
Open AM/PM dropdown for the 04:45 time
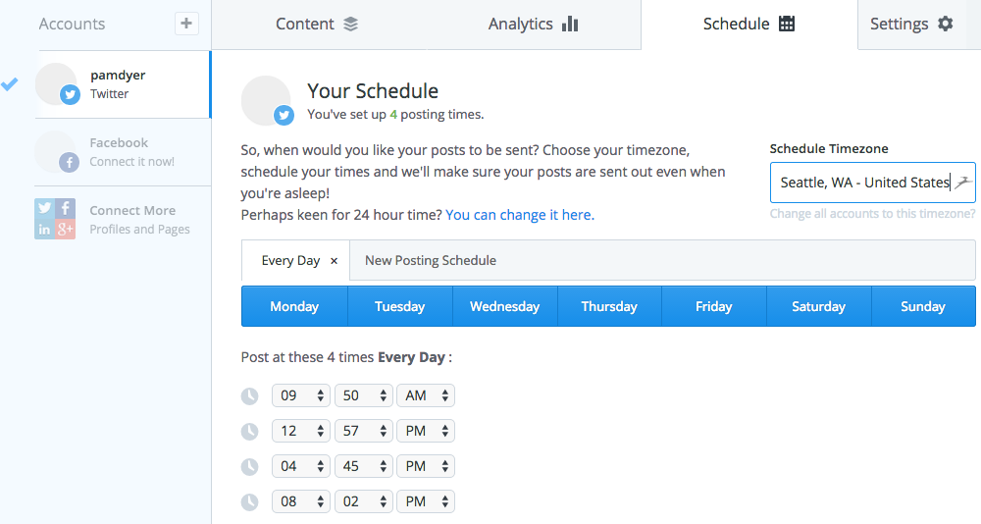click(426, 467)
